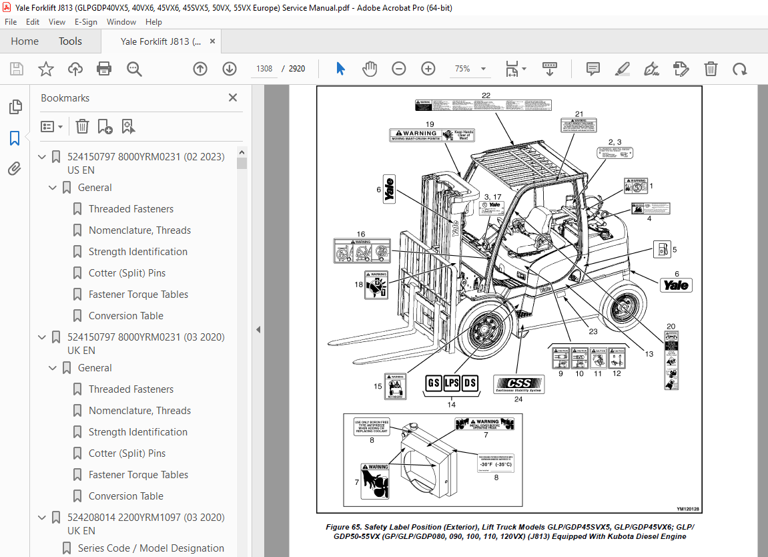Image resolution: width=768 pixels, height=557 pixels.
Task: Print the document using printer icon
Action: click(x=104, y=69)
